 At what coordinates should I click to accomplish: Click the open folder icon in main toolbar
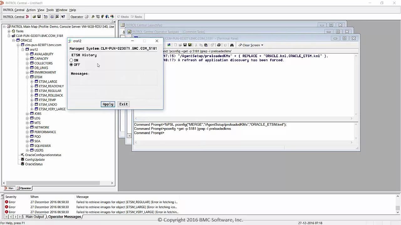tap(34, 17)
